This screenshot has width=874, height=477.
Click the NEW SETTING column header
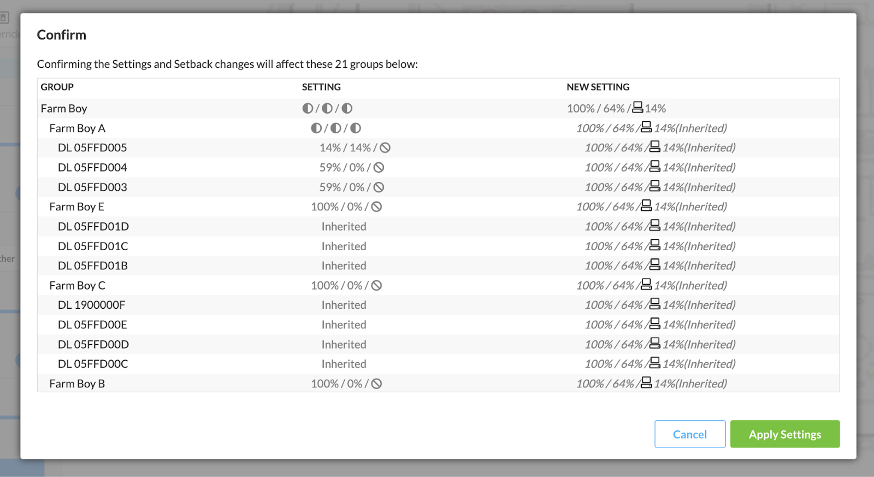pyautogui.click(x=598, y=87)
